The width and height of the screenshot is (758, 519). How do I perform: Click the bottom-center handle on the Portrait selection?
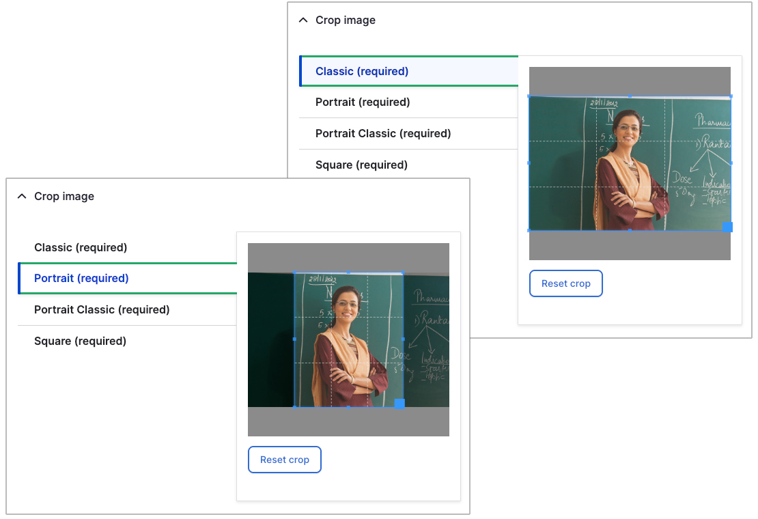[348, 406]
